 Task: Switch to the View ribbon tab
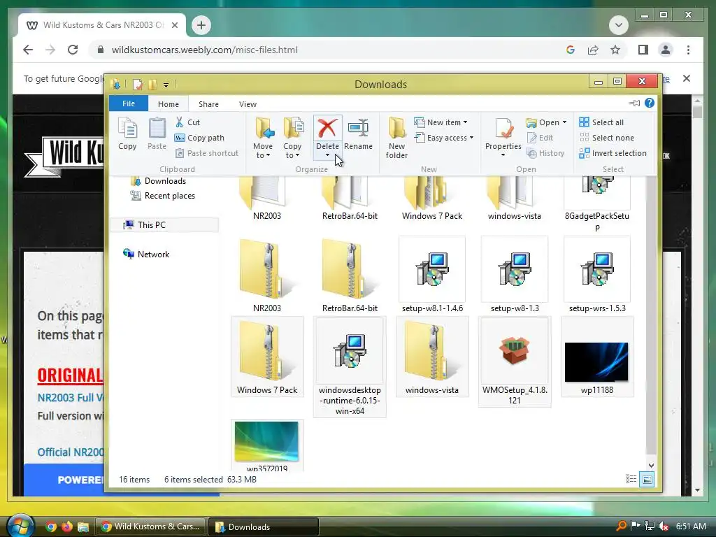(x=248, y=104)
